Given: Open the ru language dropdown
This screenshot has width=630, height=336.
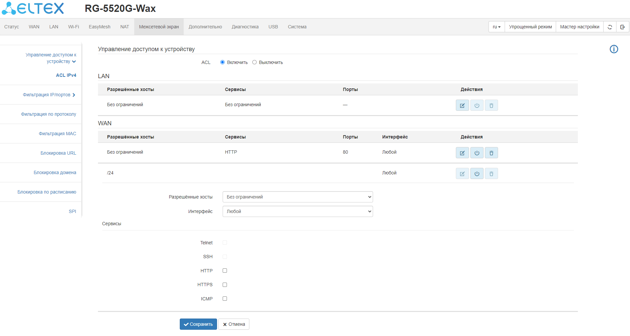Looking at the screenshot, I should [x=496, y=27].
